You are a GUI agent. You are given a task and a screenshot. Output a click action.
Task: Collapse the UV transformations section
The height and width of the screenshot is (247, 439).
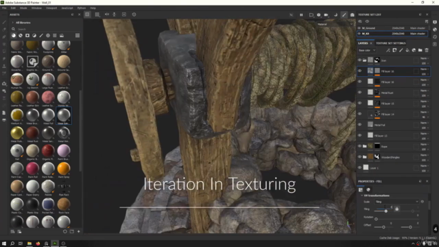click(361, 196)
